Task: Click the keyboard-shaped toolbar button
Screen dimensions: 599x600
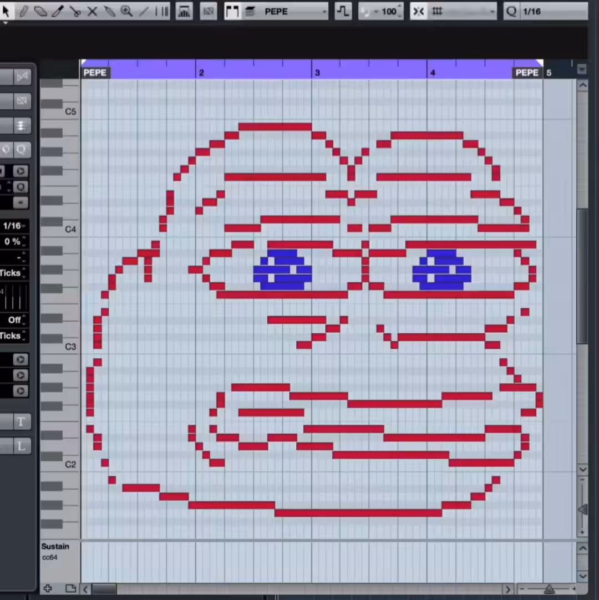Action: click(184, 12)
